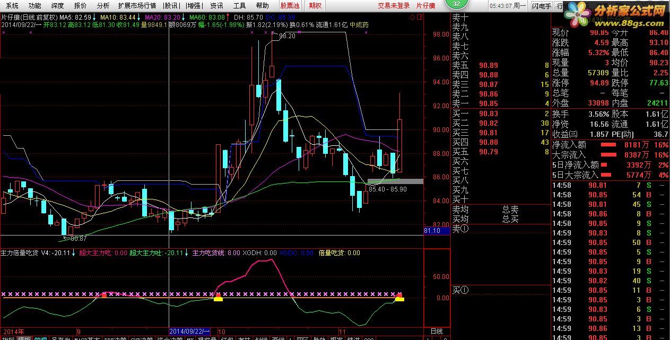Select the 卖一 90.85 ask row

coord(501,104)
